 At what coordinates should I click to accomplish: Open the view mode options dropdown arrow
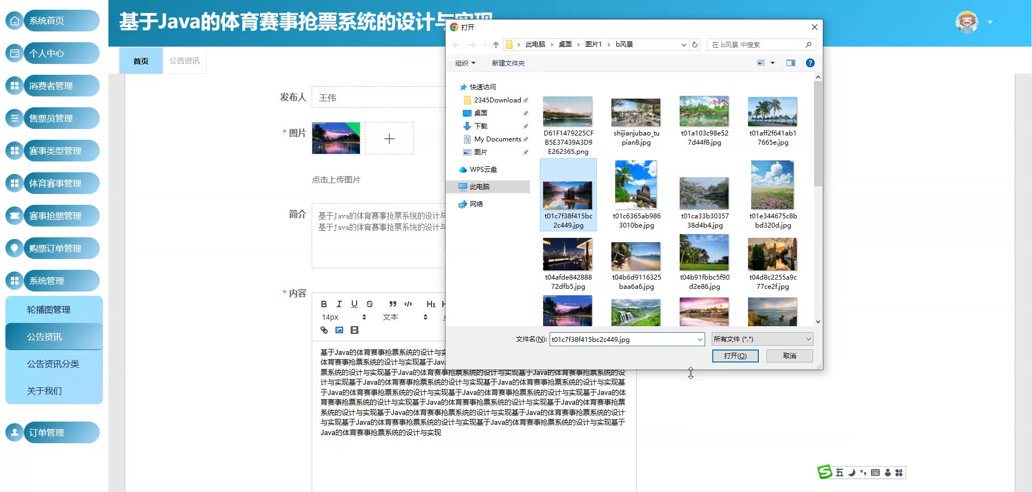coord(773,63)
